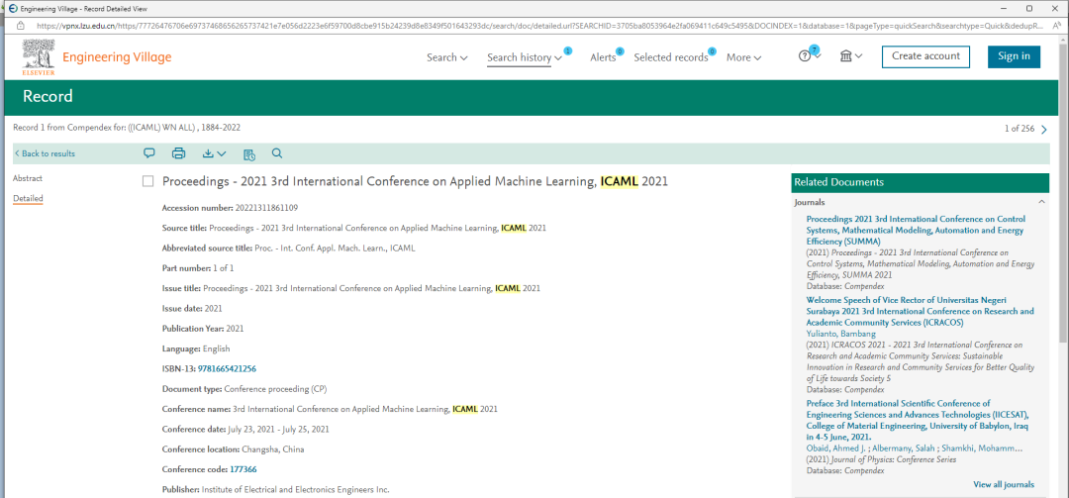This screenshot has width=1069, height=498.
Task: Click 'Part number: 1 of 1' text
Action: (x=198, y=268)
